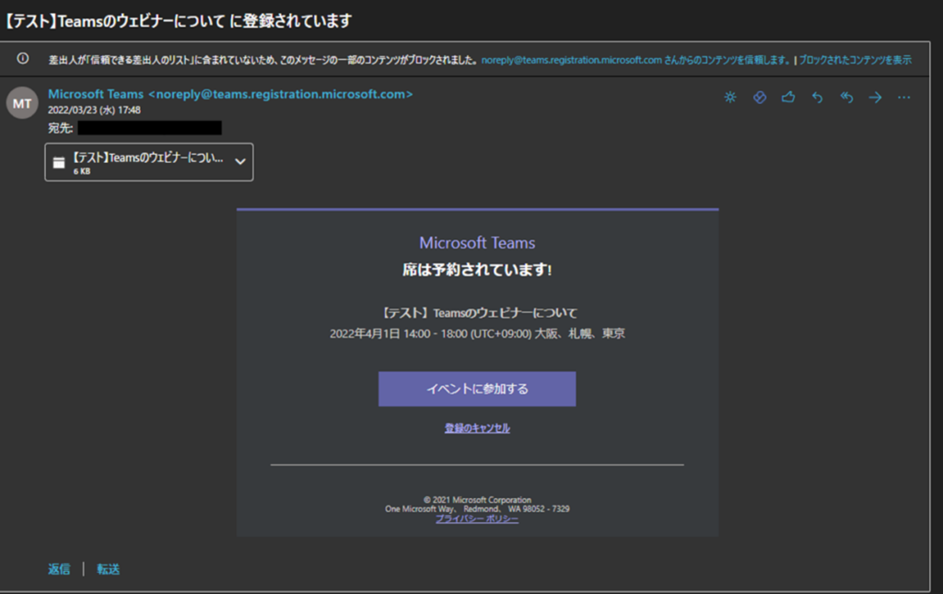Viewport: 943px width, 594px height.
Task: Click the Microsoft Teams sender name
Action: 96,94
